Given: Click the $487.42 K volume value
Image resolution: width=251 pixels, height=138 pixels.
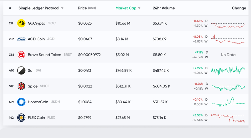Looking at the screenshot, I should [x=161, y=71].
